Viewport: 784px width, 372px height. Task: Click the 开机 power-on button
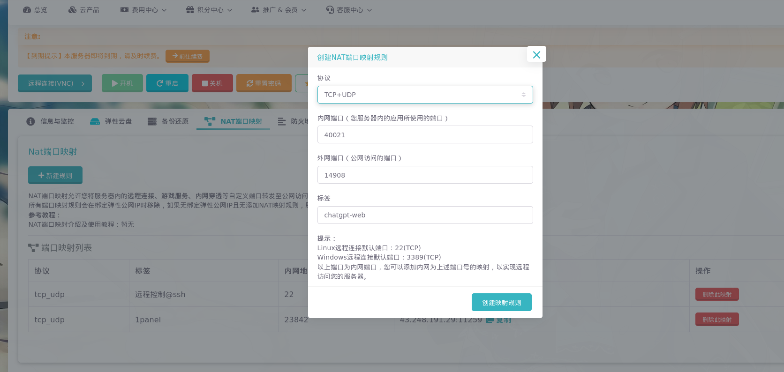(122, 83)
